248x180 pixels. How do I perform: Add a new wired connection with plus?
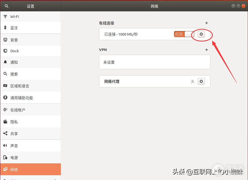tap(206, 23)
